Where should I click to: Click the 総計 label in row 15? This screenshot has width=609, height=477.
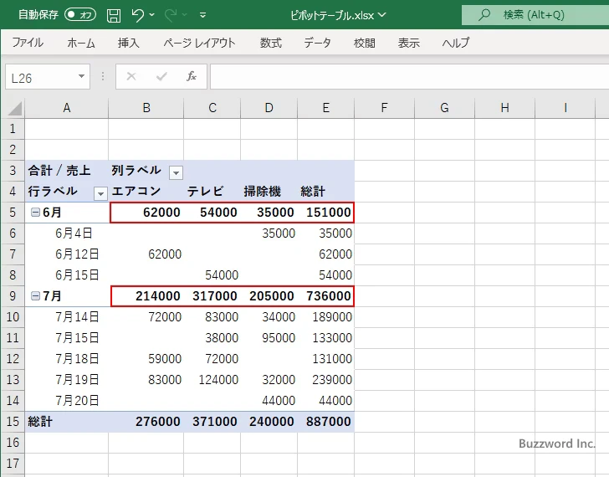67,422
